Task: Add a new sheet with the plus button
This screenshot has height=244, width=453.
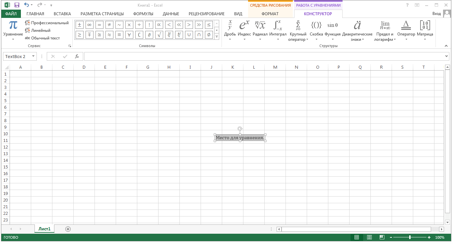Action: pos(68,229)
